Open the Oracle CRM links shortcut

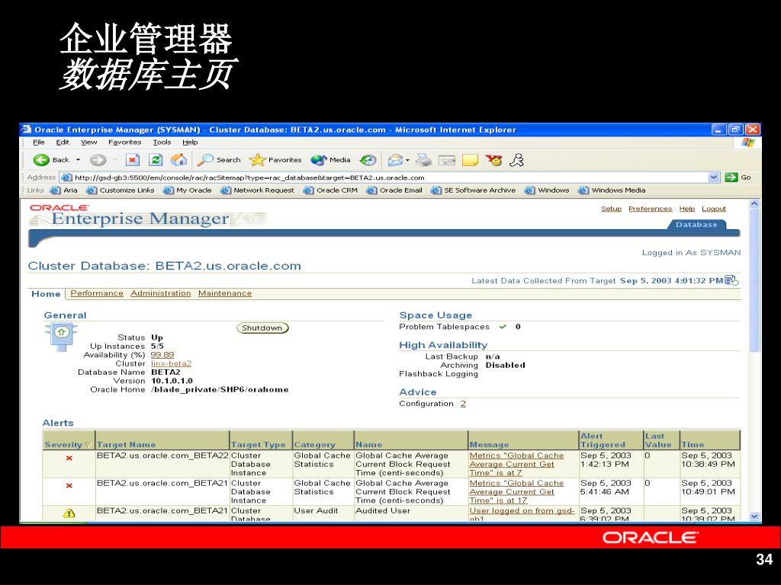click(331, 190)
